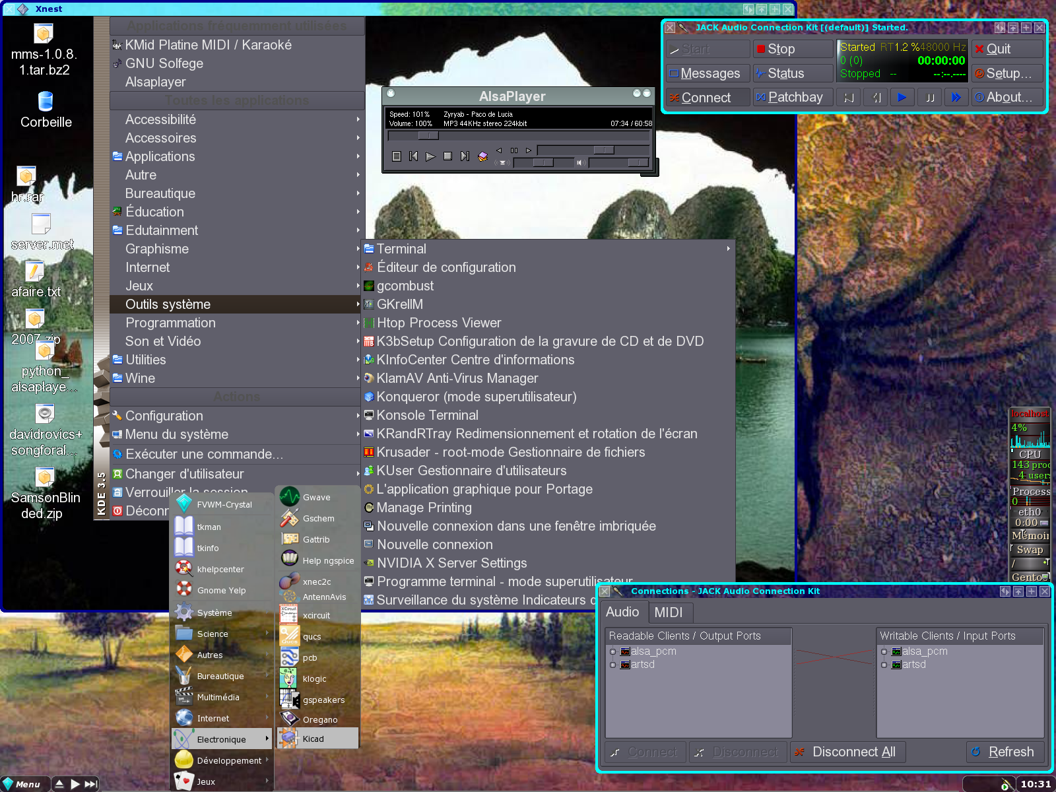Open JACK Patchbay

pos(793,98)
